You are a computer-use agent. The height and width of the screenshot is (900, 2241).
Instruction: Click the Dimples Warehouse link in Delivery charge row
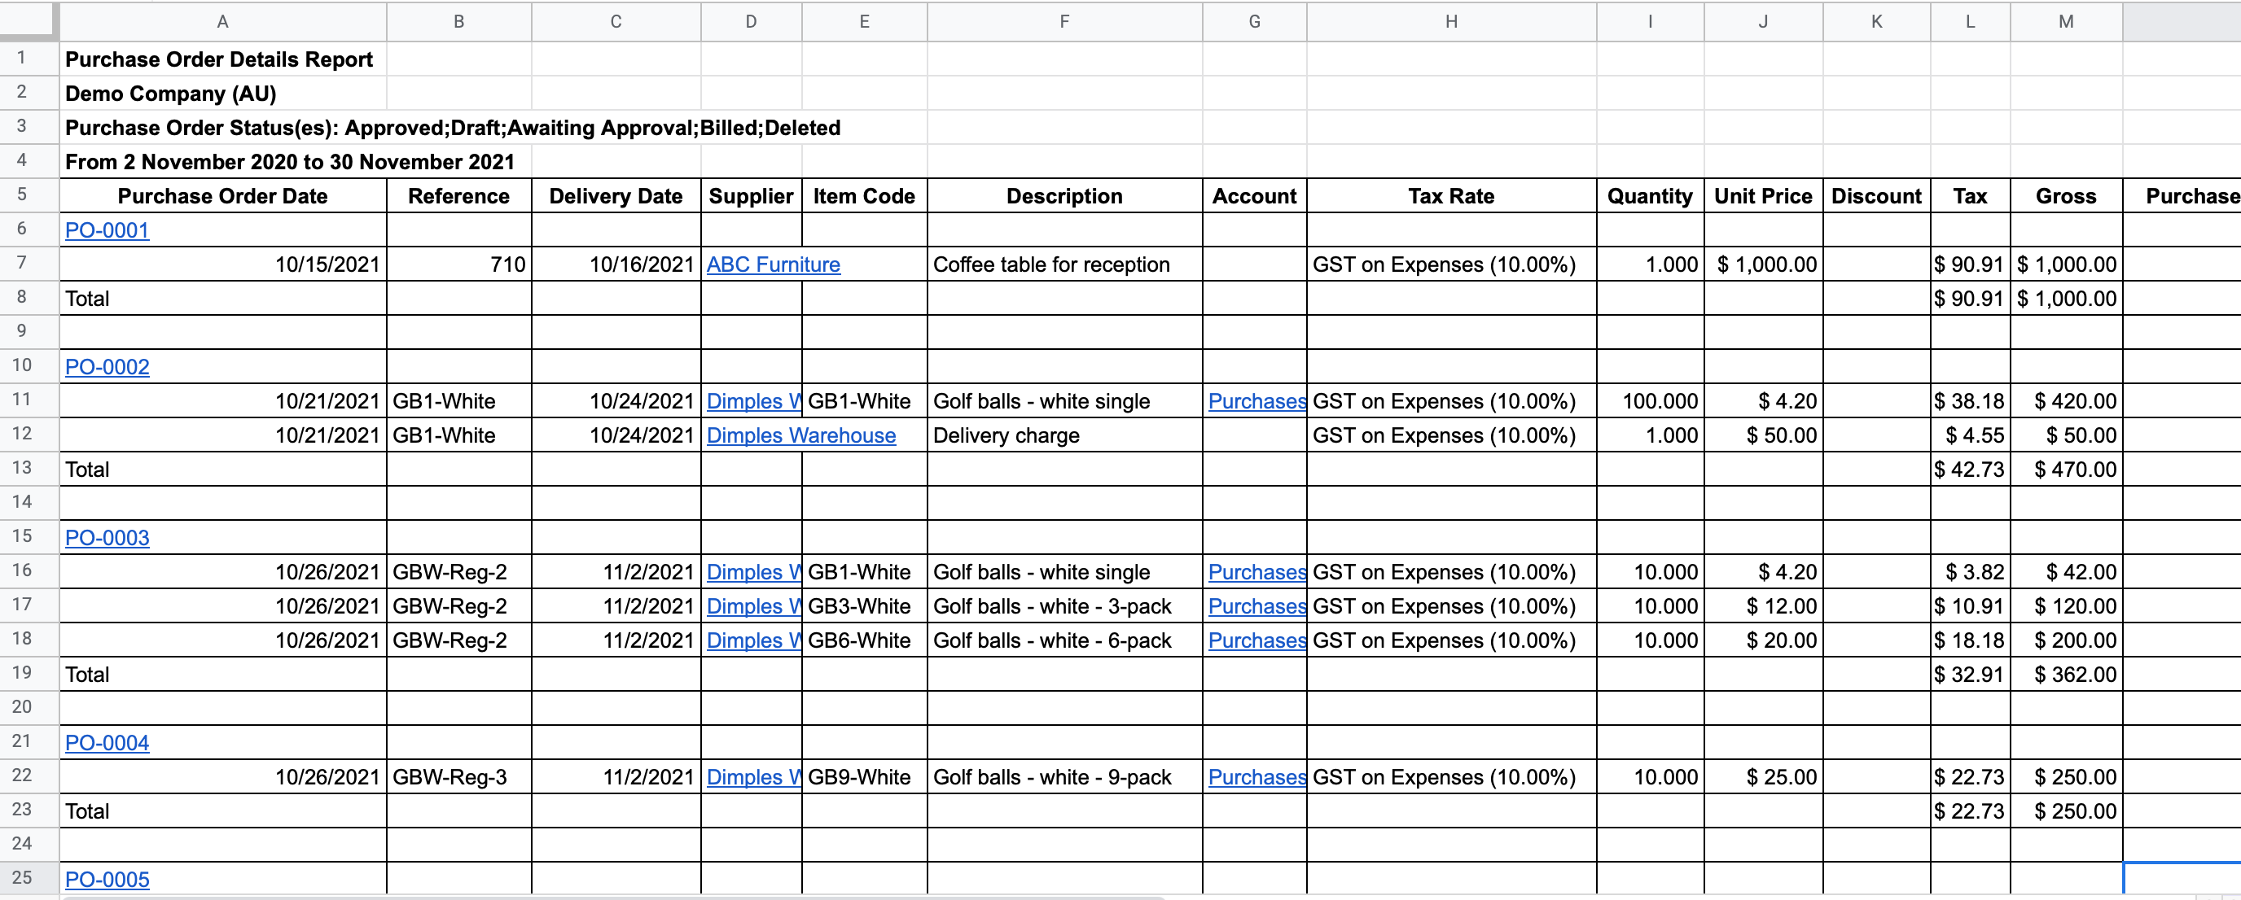click(801, 435)
